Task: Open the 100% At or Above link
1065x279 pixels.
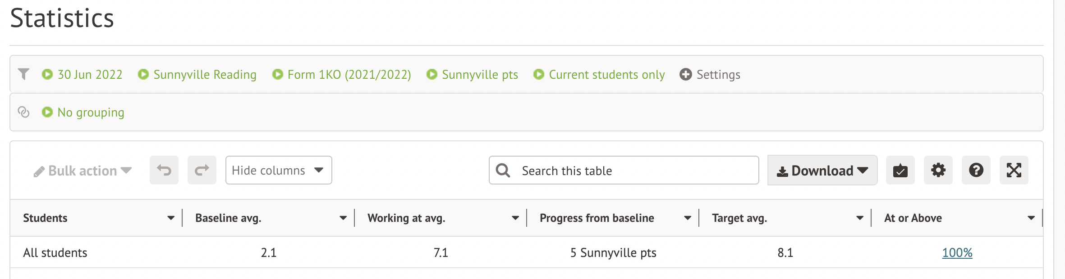Action: (957, 253)
